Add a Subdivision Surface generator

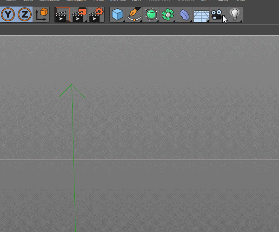click(151, 14)
